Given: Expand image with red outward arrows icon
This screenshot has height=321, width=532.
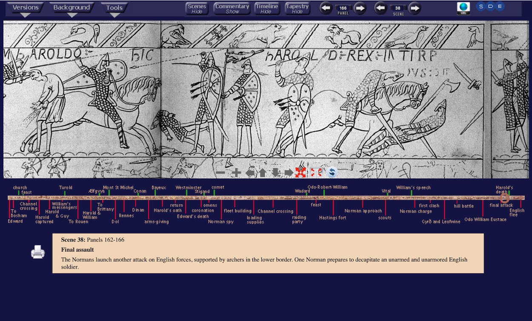Looking at the screenshot, I should point(300,172).
